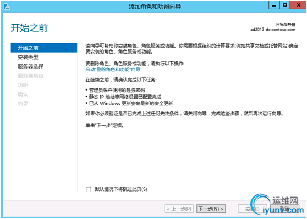Select the disabled 服务器角色 step

pyautogui.click(x=31, y=76)
